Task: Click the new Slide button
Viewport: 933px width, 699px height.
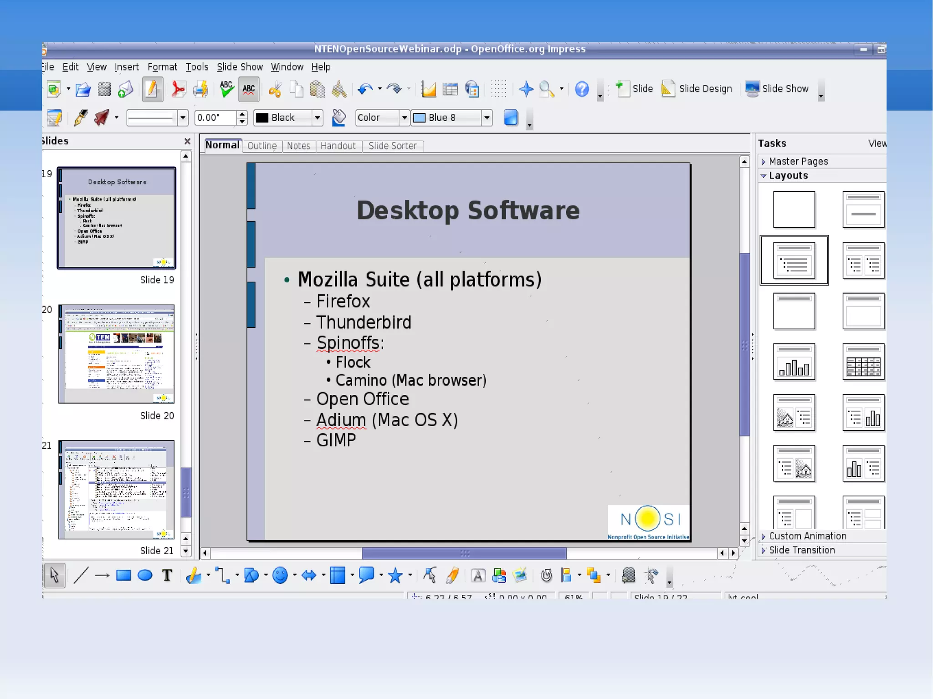Action: tap(634, 89)
